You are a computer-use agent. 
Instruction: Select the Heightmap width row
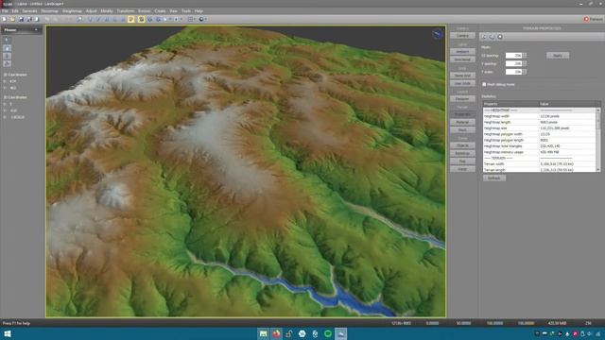tap(540, 116)
